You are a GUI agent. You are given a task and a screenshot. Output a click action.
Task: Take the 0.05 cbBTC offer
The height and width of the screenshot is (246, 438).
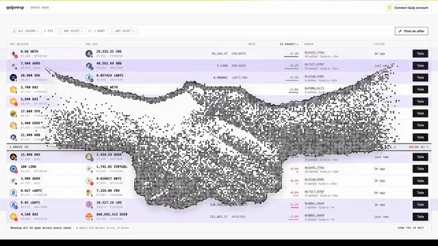421,205
